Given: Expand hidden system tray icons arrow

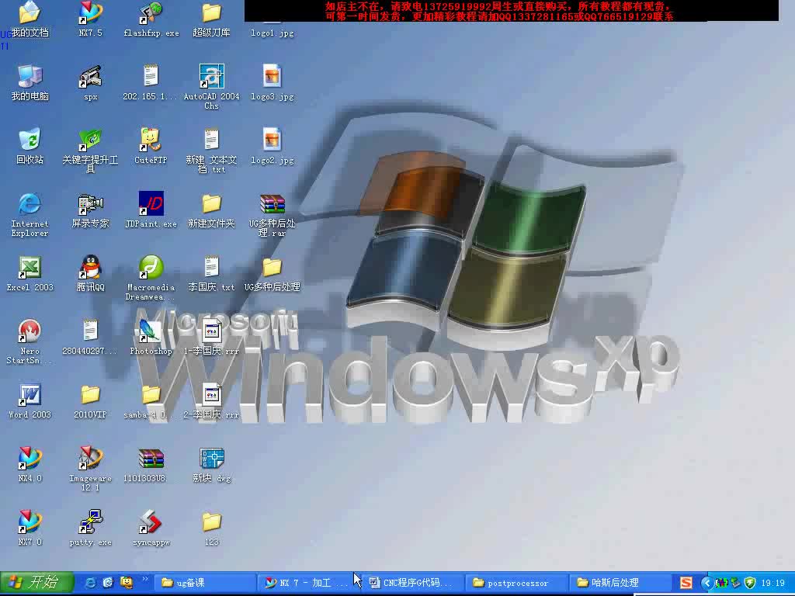Looking at the screenshot, I should point(706,582).
